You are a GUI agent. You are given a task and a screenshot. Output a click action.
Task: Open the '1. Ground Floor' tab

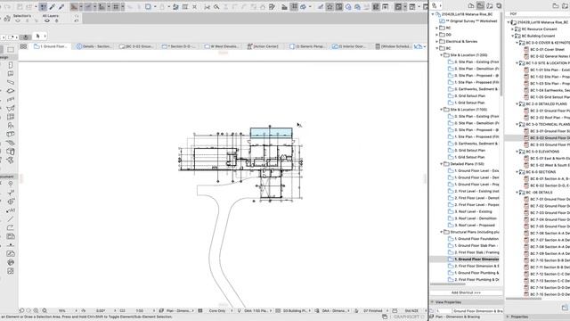51,46
